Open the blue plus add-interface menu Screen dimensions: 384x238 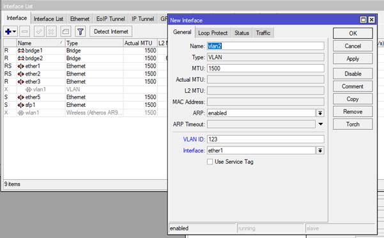pyautogui.click(x=10, y=31)
